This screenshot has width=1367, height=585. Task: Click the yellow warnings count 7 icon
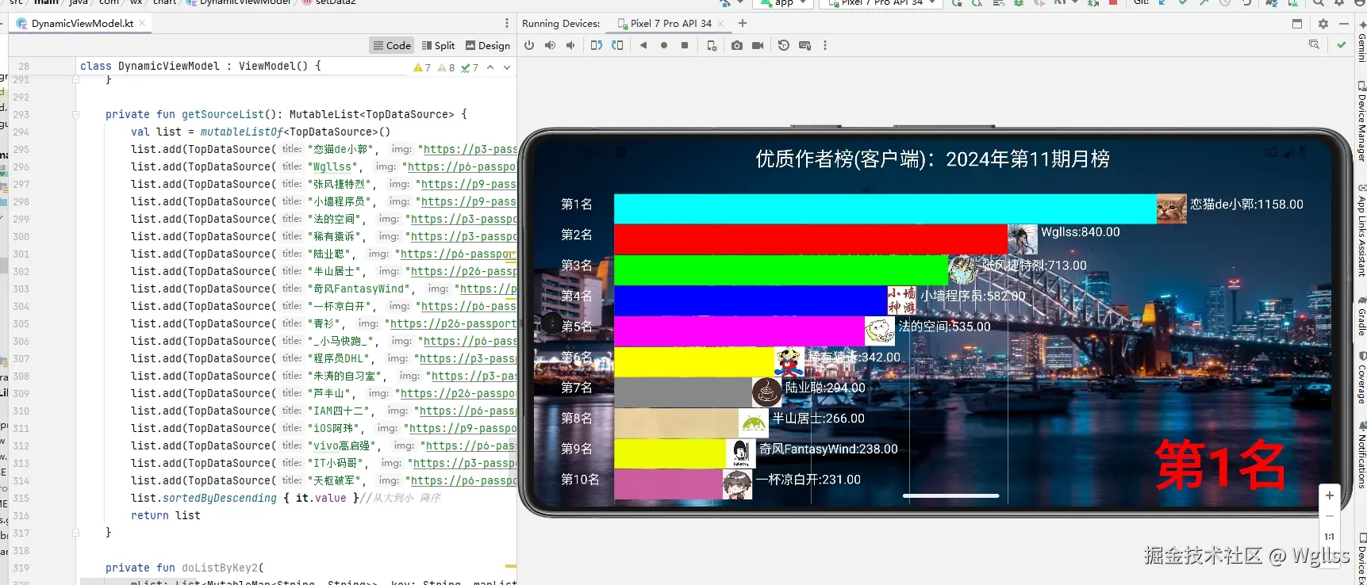click(x=422, y=67)
